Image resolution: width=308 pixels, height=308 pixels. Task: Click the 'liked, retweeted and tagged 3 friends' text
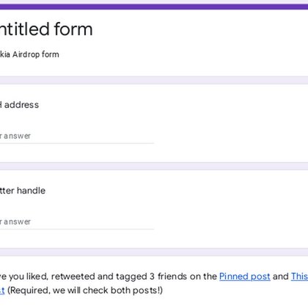click(x=103, y=276)
